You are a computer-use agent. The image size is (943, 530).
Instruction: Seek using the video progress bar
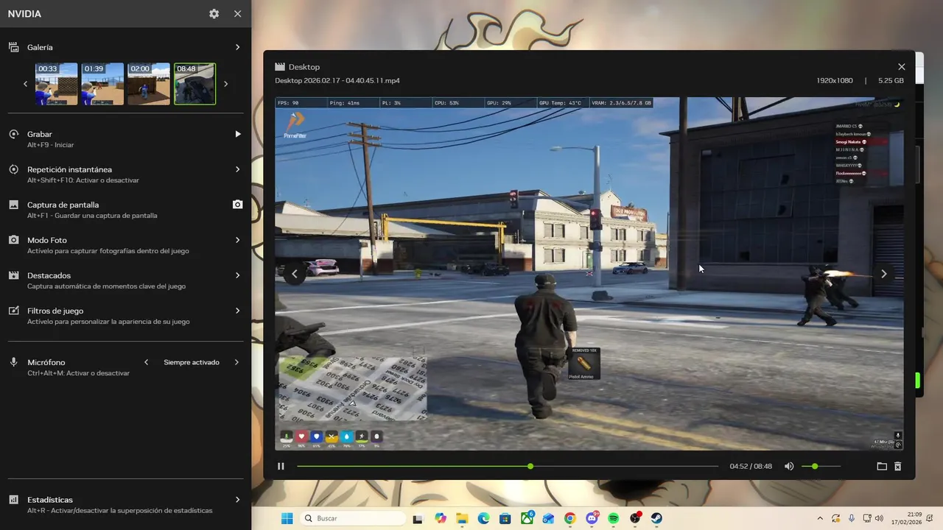click(x=508, y=466)
